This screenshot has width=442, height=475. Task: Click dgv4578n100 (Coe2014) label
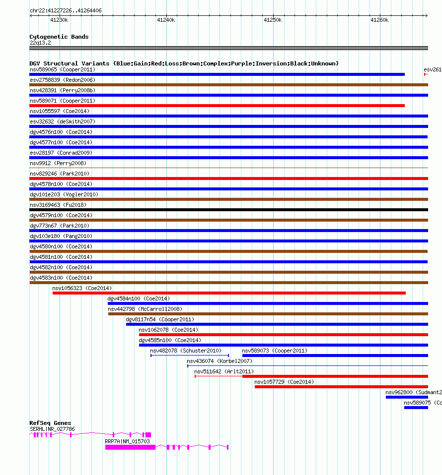(61, 184)
